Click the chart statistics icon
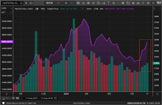The image size is (162, 105). [x=138, y=3]
